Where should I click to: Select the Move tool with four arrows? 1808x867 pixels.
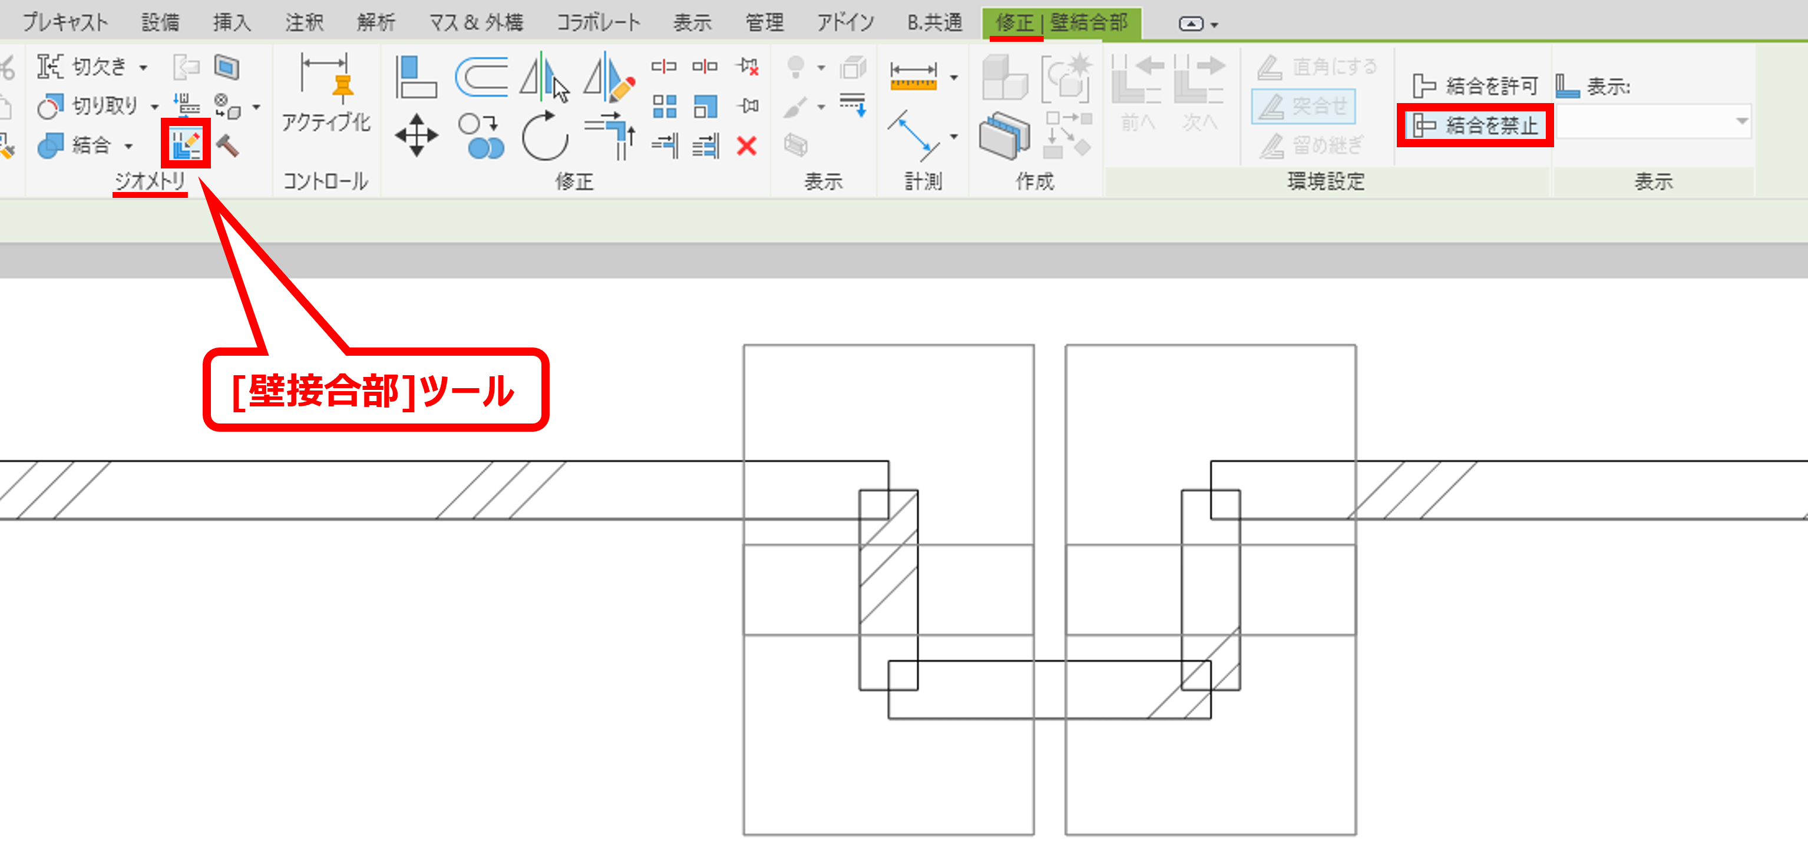[x=416, y=135]
